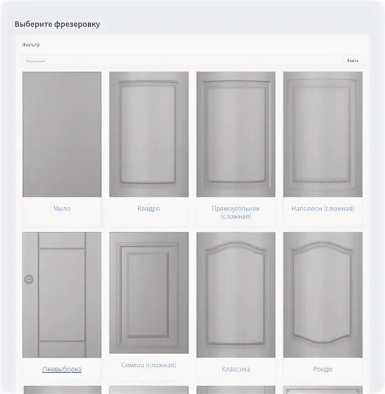This screenshot has width=385, height=394.
Task: Open the Классика link
Action: click(236, 369)
